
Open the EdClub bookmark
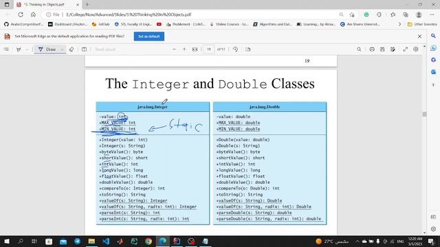click(101, 25)
